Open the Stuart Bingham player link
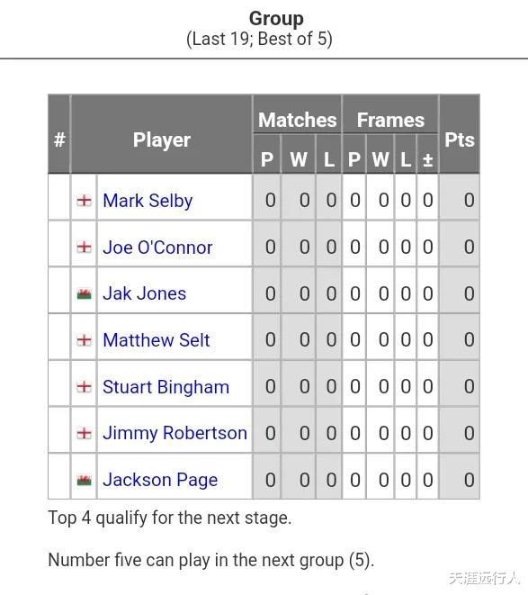Image resolution: width=528 pixels, height=595 pixels. [x=166, y=387]
